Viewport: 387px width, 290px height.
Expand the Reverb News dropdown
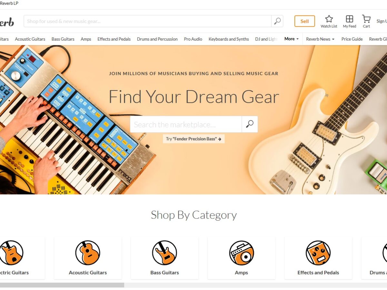(320, 39)
